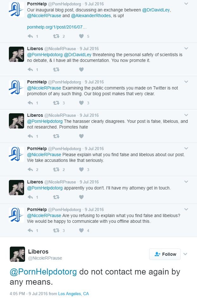Open the Liberos avatar in the main tweet
Viewport: 197px width, 298px height.
(17, 254)
